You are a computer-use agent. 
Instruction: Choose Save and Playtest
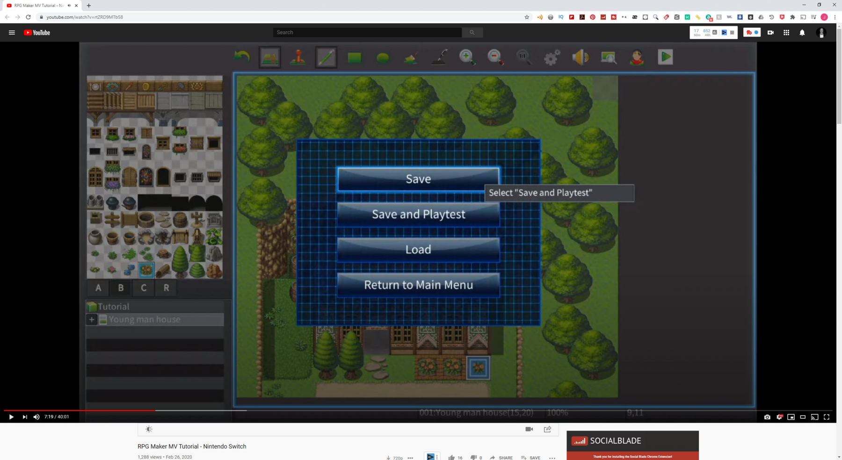point(418,214)
